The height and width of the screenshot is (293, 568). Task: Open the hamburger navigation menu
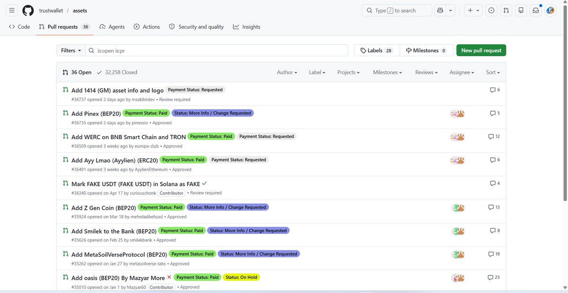point(12,10)
